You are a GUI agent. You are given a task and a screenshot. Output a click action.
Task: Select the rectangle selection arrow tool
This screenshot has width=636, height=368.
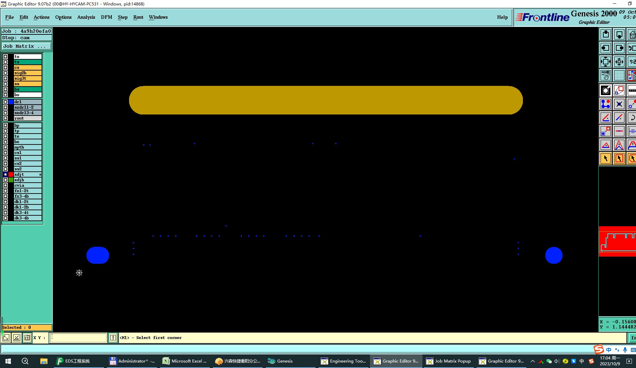619,158
